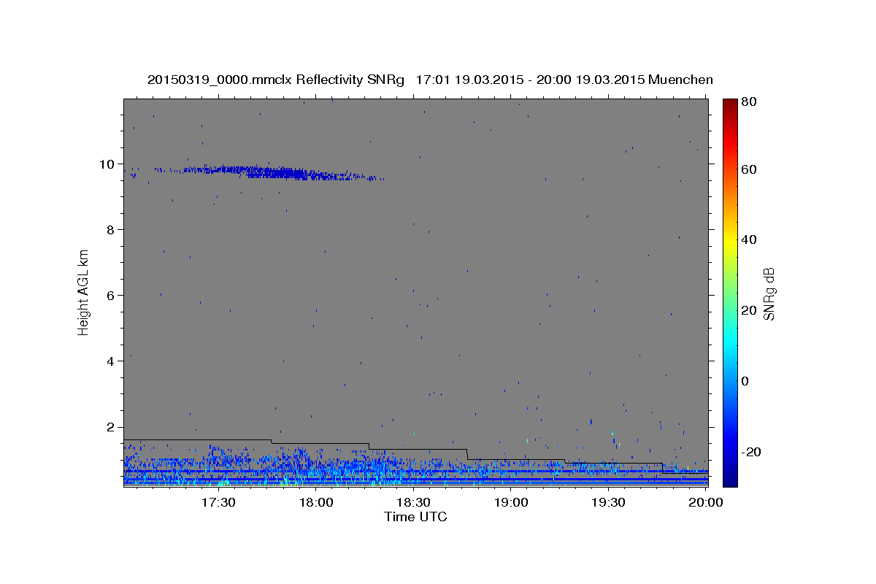Click the colorbar value 80
Image resolution: width=876 pixels, height=584 pixels.
pos(748,102)
